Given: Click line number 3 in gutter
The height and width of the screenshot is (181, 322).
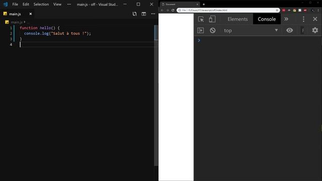Looking at the screenshot, I should point(11,39).
